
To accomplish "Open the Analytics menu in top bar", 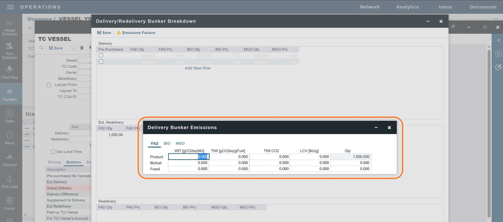I will pos(407,7).
